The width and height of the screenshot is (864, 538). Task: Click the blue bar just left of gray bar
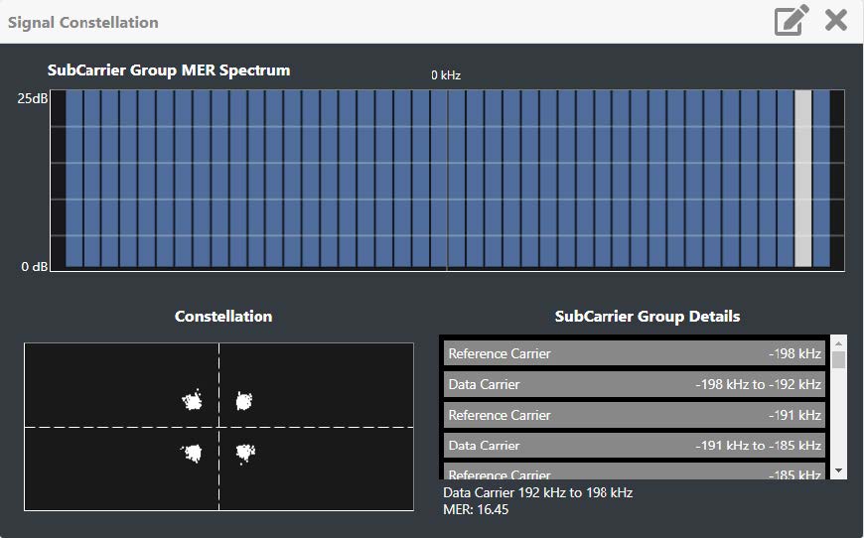point(785,179)
